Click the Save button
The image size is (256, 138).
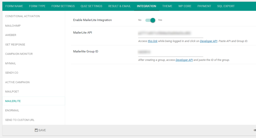tap(40, 130)
